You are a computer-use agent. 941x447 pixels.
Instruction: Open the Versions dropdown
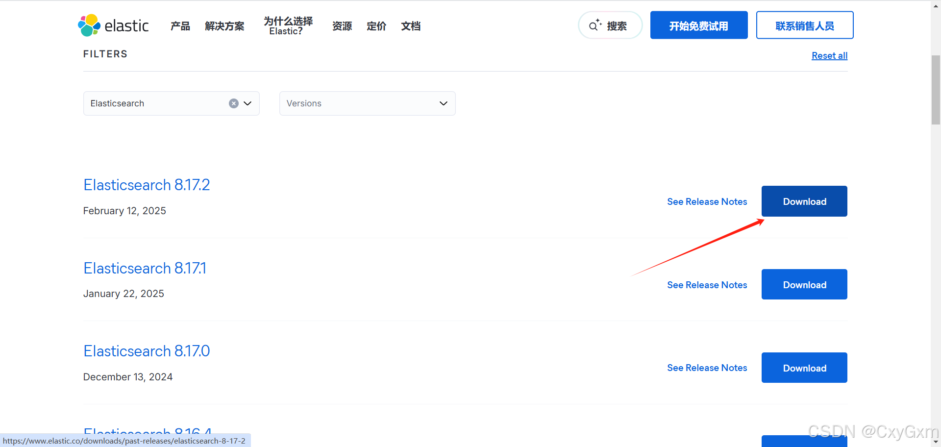(x=367, y=103)
